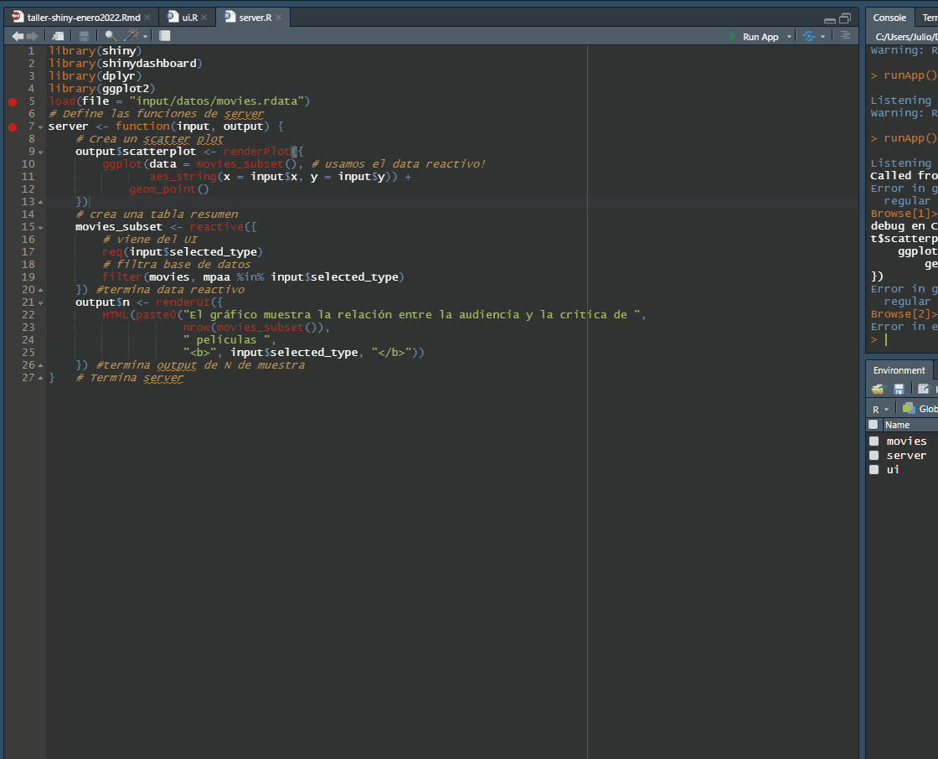Click save workspace icon in Environment
Screen dimensions: 938x759
click(899, 389)
